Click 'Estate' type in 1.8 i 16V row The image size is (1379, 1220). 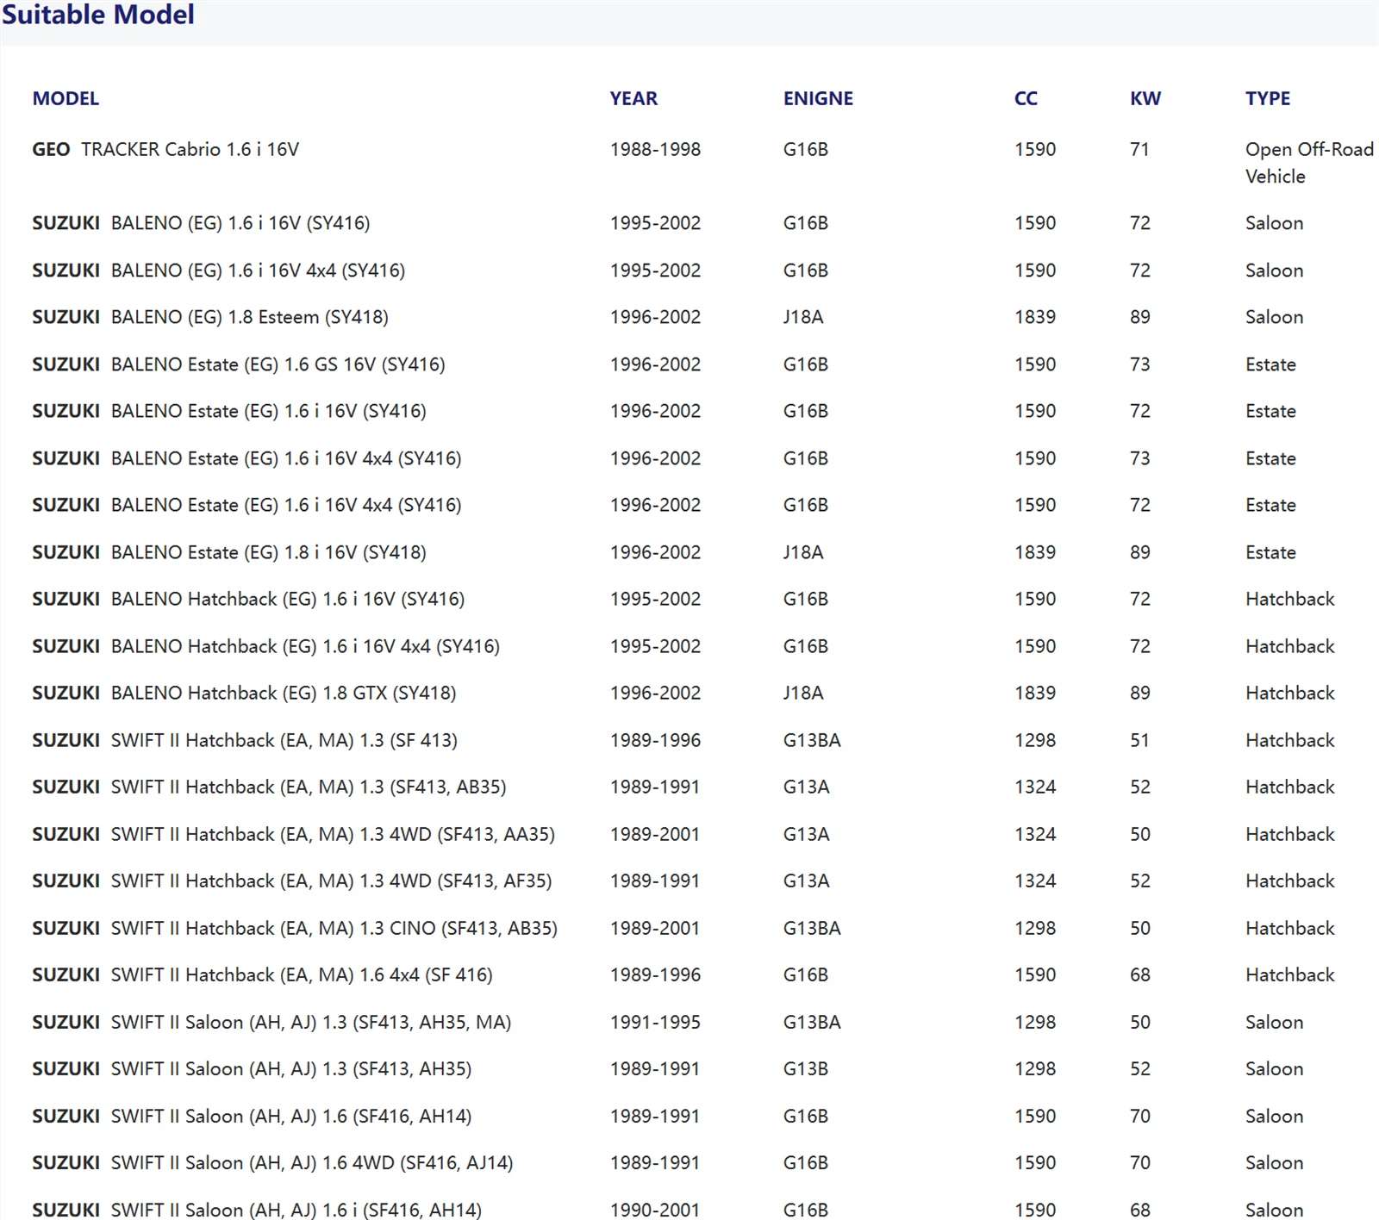(x=1270, y=552)
